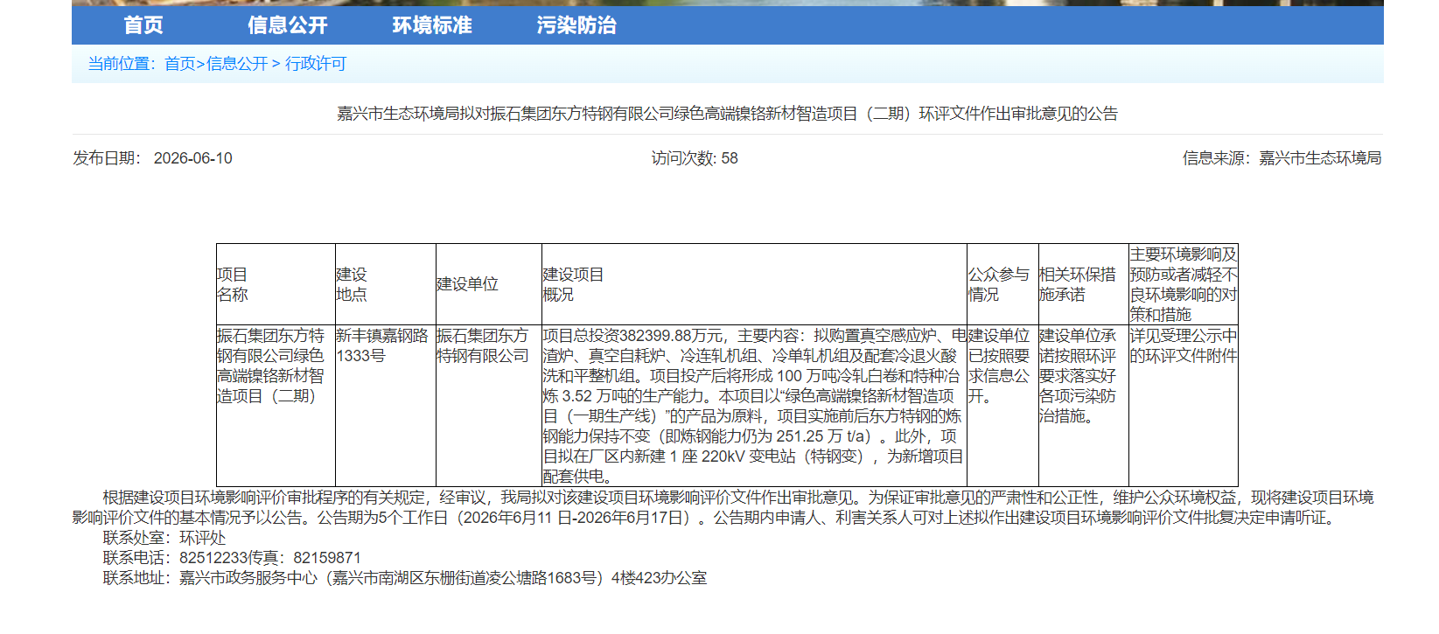1439x634 pixels.
Task: Open the 污染防治 navigation menu item
Action: 576,25
